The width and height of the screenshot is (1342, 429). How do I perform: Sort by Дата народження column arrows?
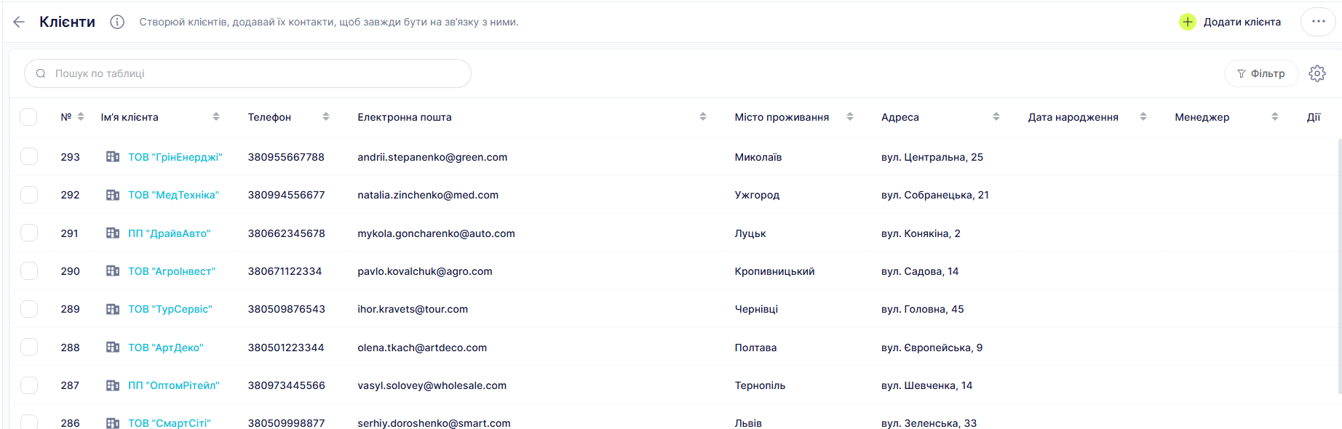point(1143,117)
